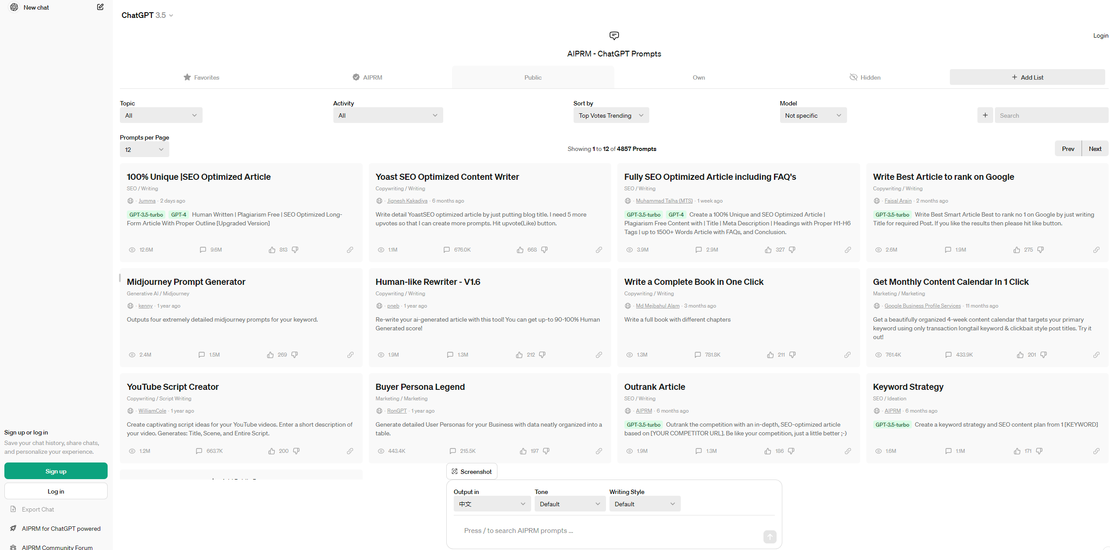
Task: Click the Screenshot button
Action: click(472, 472)
